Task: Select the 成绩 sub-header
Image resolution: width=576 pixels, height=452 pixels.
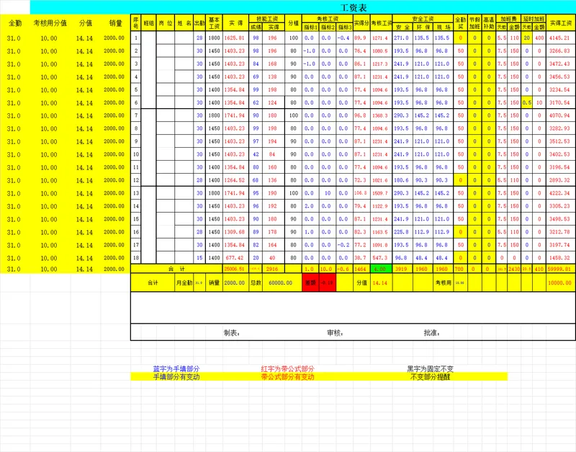Action: [256, 27]
